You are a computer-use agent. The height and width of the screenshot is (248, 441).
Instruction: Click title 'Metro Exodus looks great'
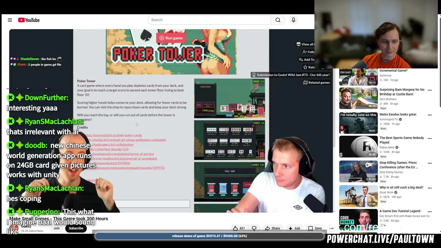coord(398,114)
